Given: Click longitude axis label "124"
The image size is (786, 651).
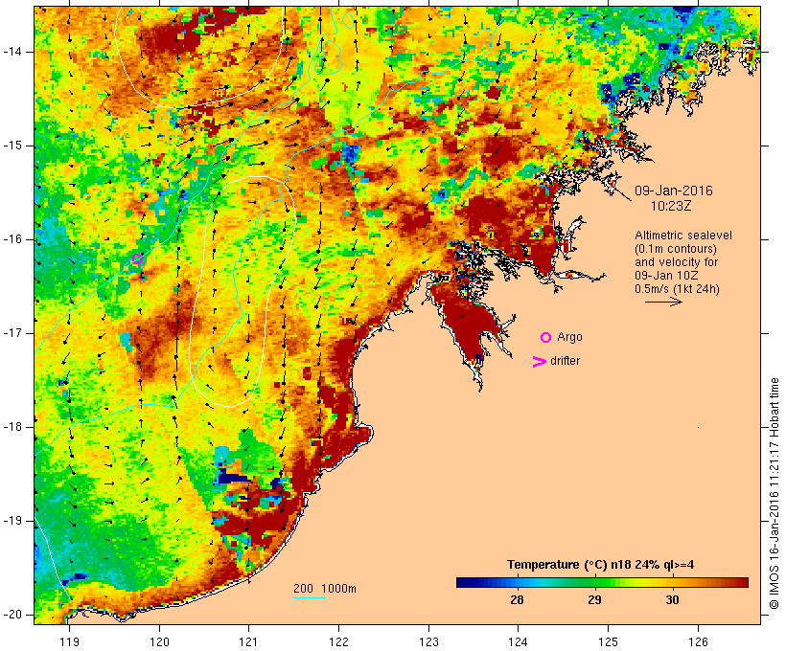Looking at the screenshot, I should [518, 641].
